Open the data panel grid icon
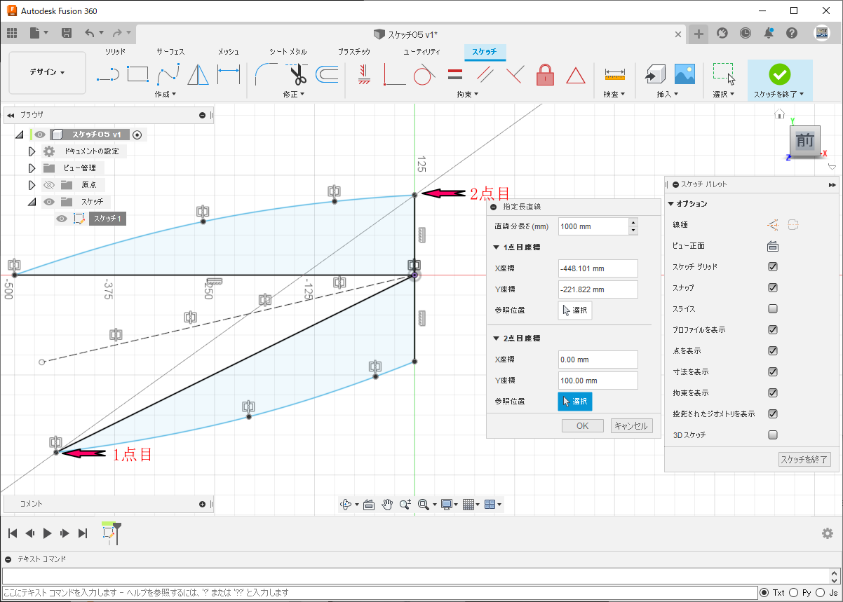 click(12, 33)
